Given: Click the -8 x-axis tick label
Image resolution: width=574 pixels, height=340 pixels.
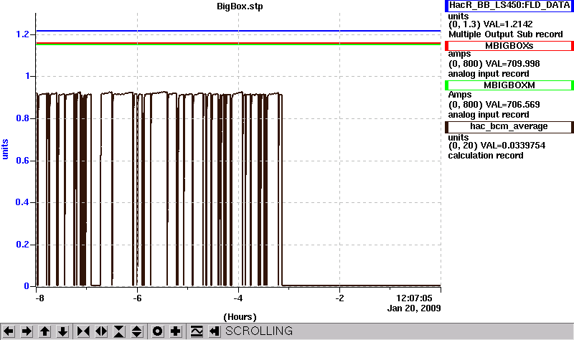Looking at the screenshot, I should pyautogui.click(x=39, y=298).
